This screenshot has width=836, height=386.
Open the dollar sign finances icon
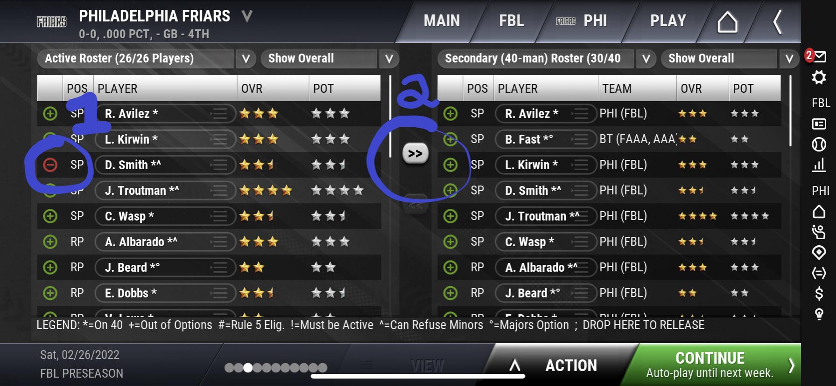click(x=819, y=293)
